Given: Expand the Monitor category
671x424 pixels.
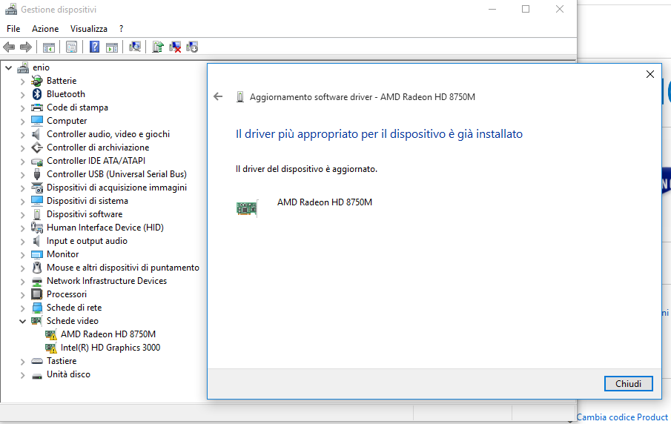Looking at the screenshot, I should pyautogui.click(x=23, y=254).
